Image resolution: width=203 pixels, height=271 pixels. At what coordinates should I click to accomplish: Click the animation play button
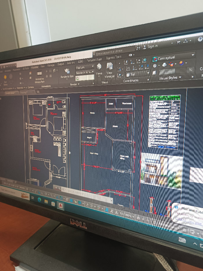click(46, 71)
